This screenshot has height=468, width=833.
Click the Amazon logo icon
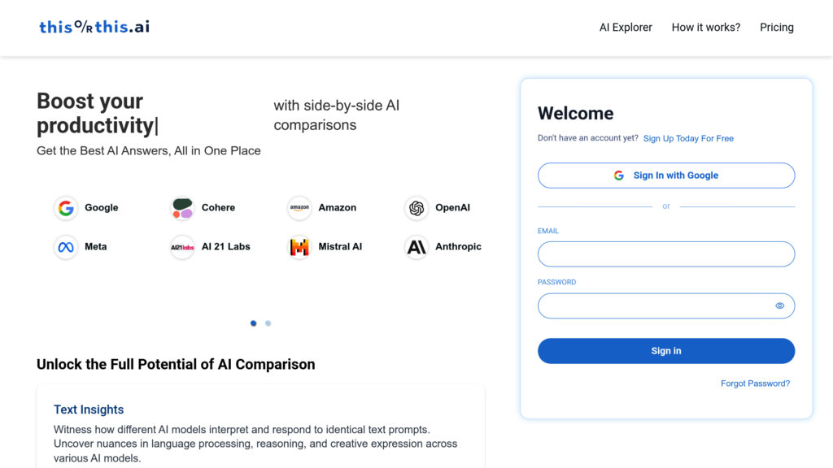click(299, 208)
